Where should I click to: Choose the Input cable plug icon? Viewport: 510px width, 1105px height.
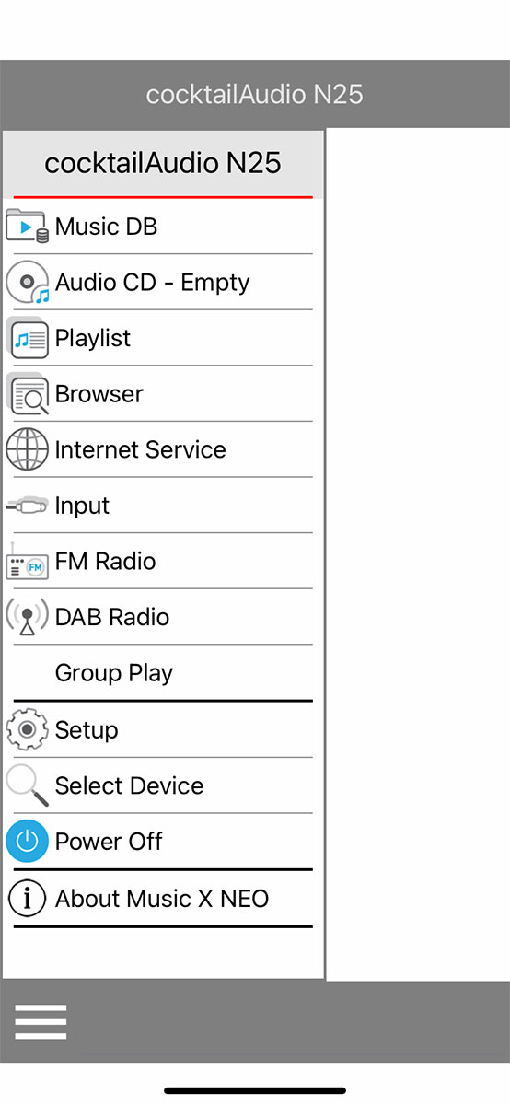(x=27, y=506)
